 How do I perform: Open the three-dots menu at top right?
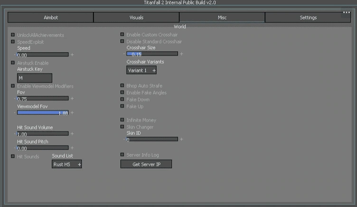346,12
